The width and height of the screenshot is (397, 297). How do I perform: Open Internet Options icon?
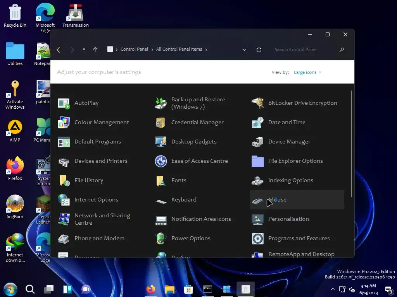pyautogui.click(x=64, y=200)
